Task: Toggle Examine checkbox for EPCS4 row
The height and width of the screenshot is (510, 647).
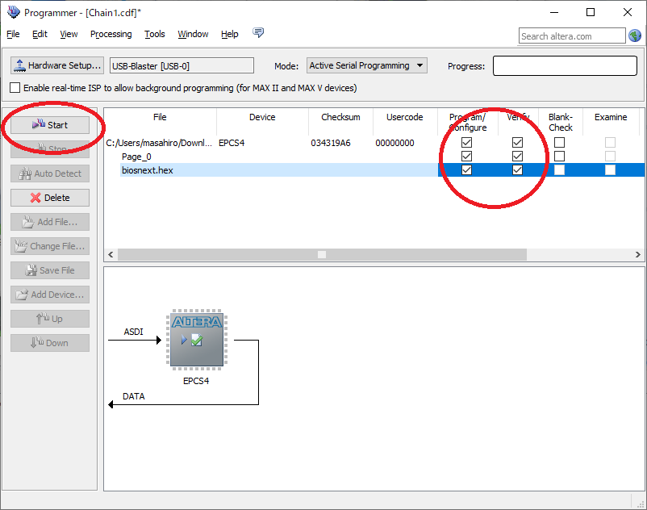Action: [x=610, y=142]
